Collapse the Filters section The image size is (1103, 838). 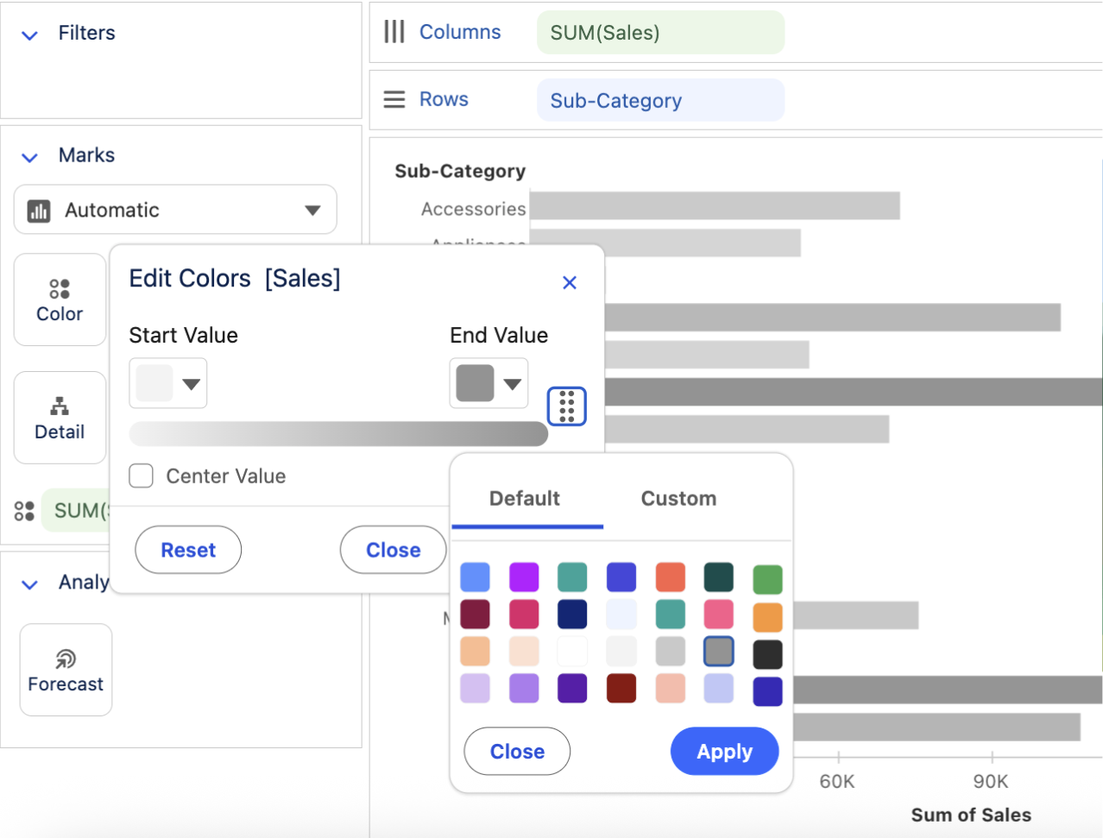pos(30,35)
